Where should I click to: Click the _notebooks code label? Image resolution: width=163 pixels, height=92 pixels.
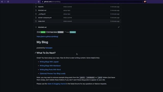point(90,77)
